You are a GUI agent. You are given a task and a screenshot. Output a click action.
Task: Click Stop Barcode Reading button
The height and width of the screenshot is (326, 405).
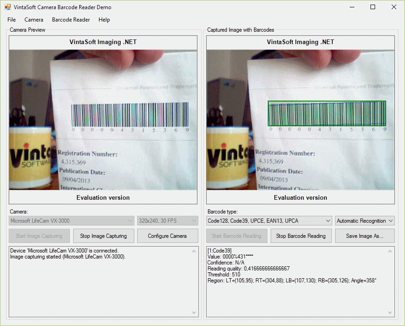click(x=301, y=236)
